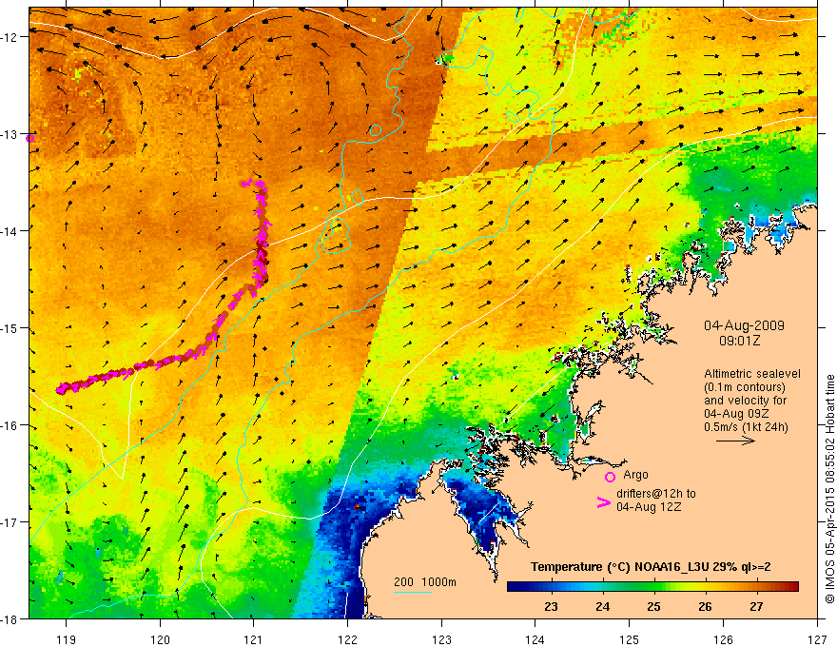Click the color bar tick label 26
837x647 pixels.
pos(705,607)
